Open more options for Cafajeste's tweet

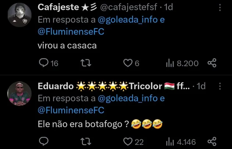tap(220, 8)
